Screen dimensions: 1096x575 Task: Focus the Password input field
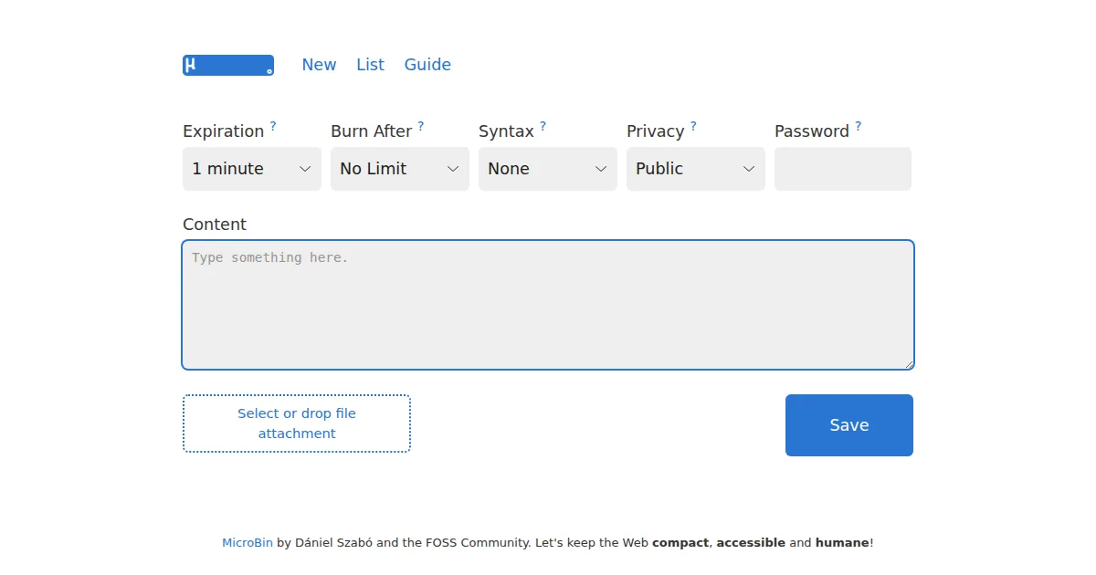843,169
